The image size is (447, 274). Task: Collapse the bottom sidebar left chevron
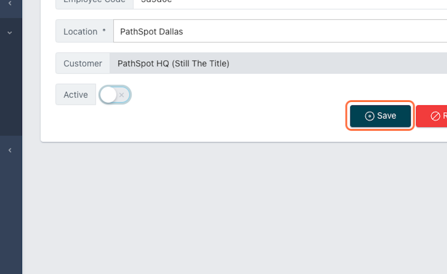[x=10, y=150]
